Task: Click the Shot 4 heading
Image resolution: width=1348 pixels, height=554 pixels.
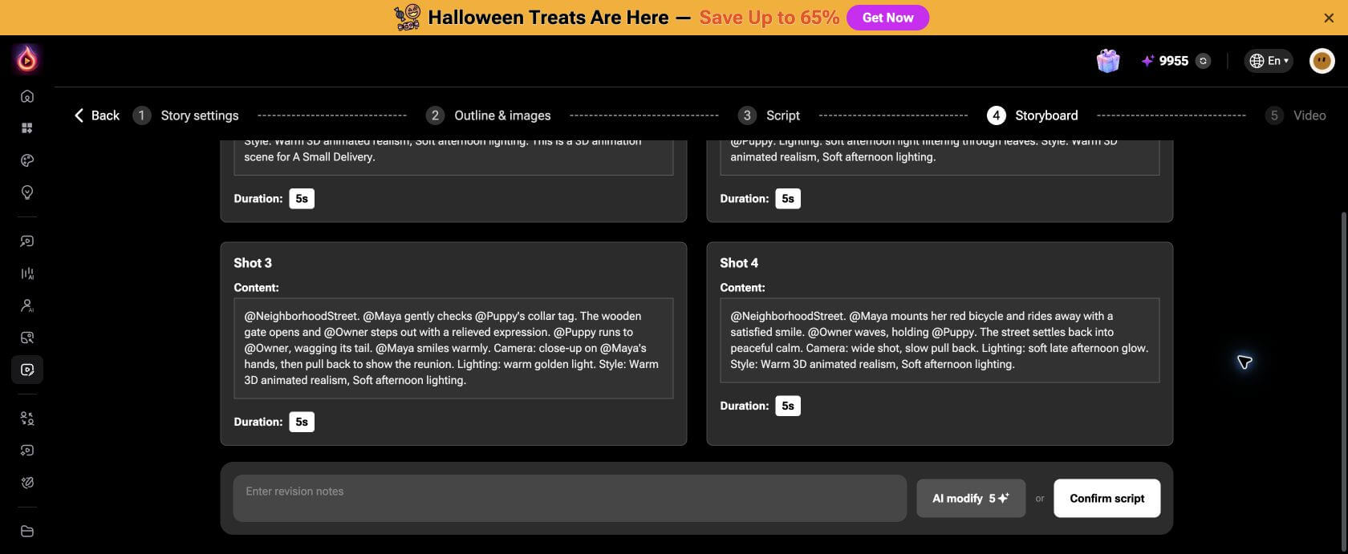Action: tap(739, 263)
